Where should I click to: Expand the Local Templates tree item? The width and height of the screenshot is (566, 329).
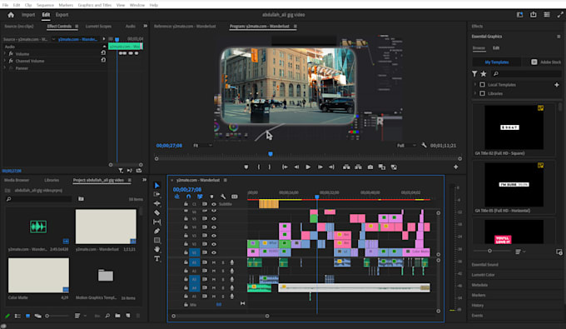click(475, 84)
